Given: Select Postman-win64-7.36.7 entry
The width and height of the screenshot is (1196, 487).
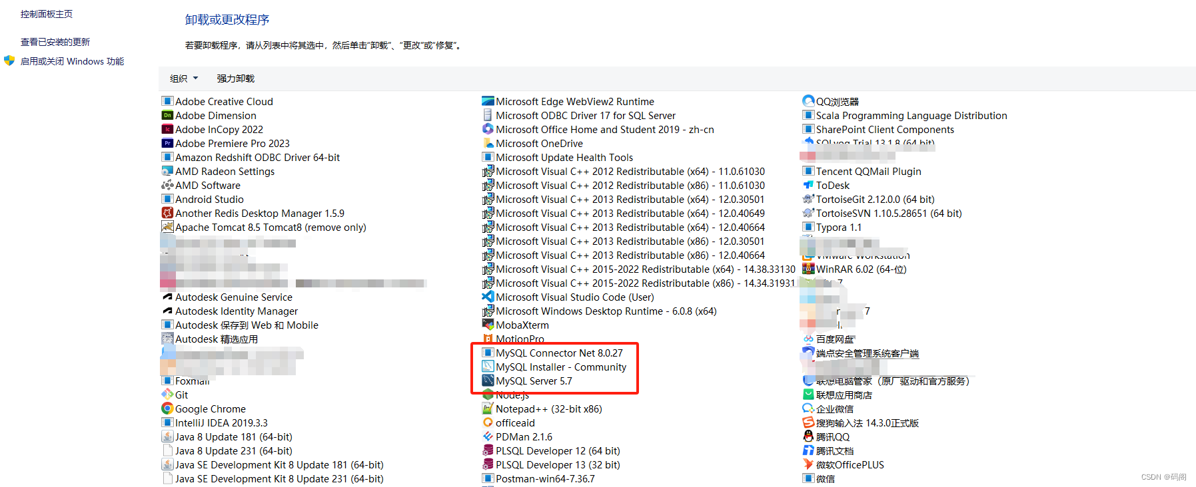Looking at the screenshot, I should (x=538, y=478).
